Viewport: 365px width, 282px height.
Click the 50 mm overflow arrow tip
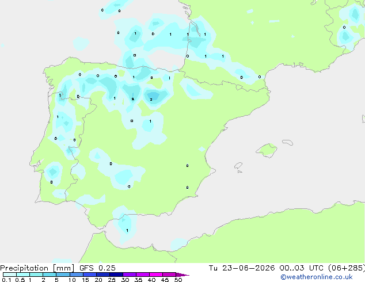coord(182,275)
